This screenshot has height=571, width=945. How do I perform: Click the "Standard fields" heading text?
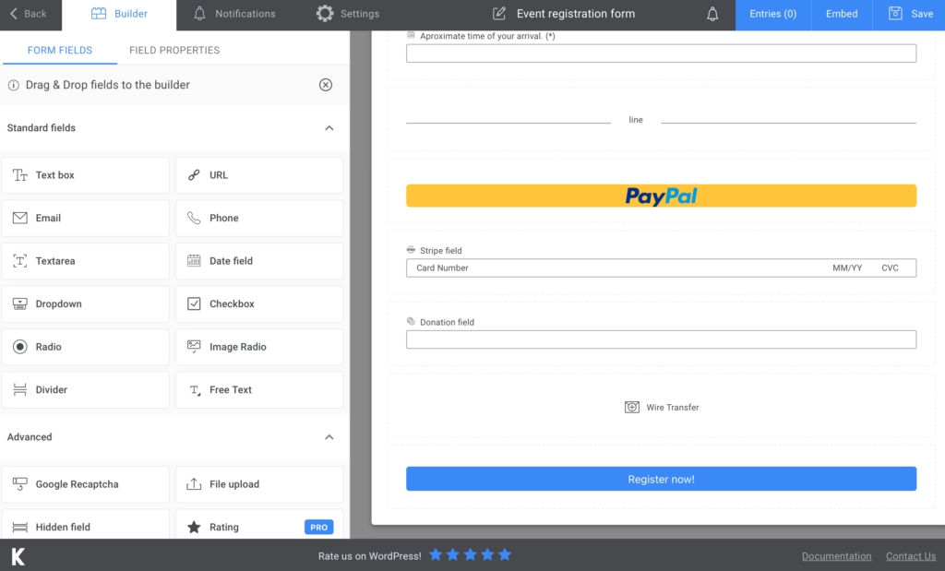pos(41,127)
